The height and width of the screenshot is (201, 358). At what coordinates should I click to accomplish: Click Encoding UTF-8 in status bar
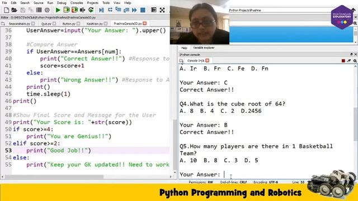pyautogui.click(x=266, y=182)
